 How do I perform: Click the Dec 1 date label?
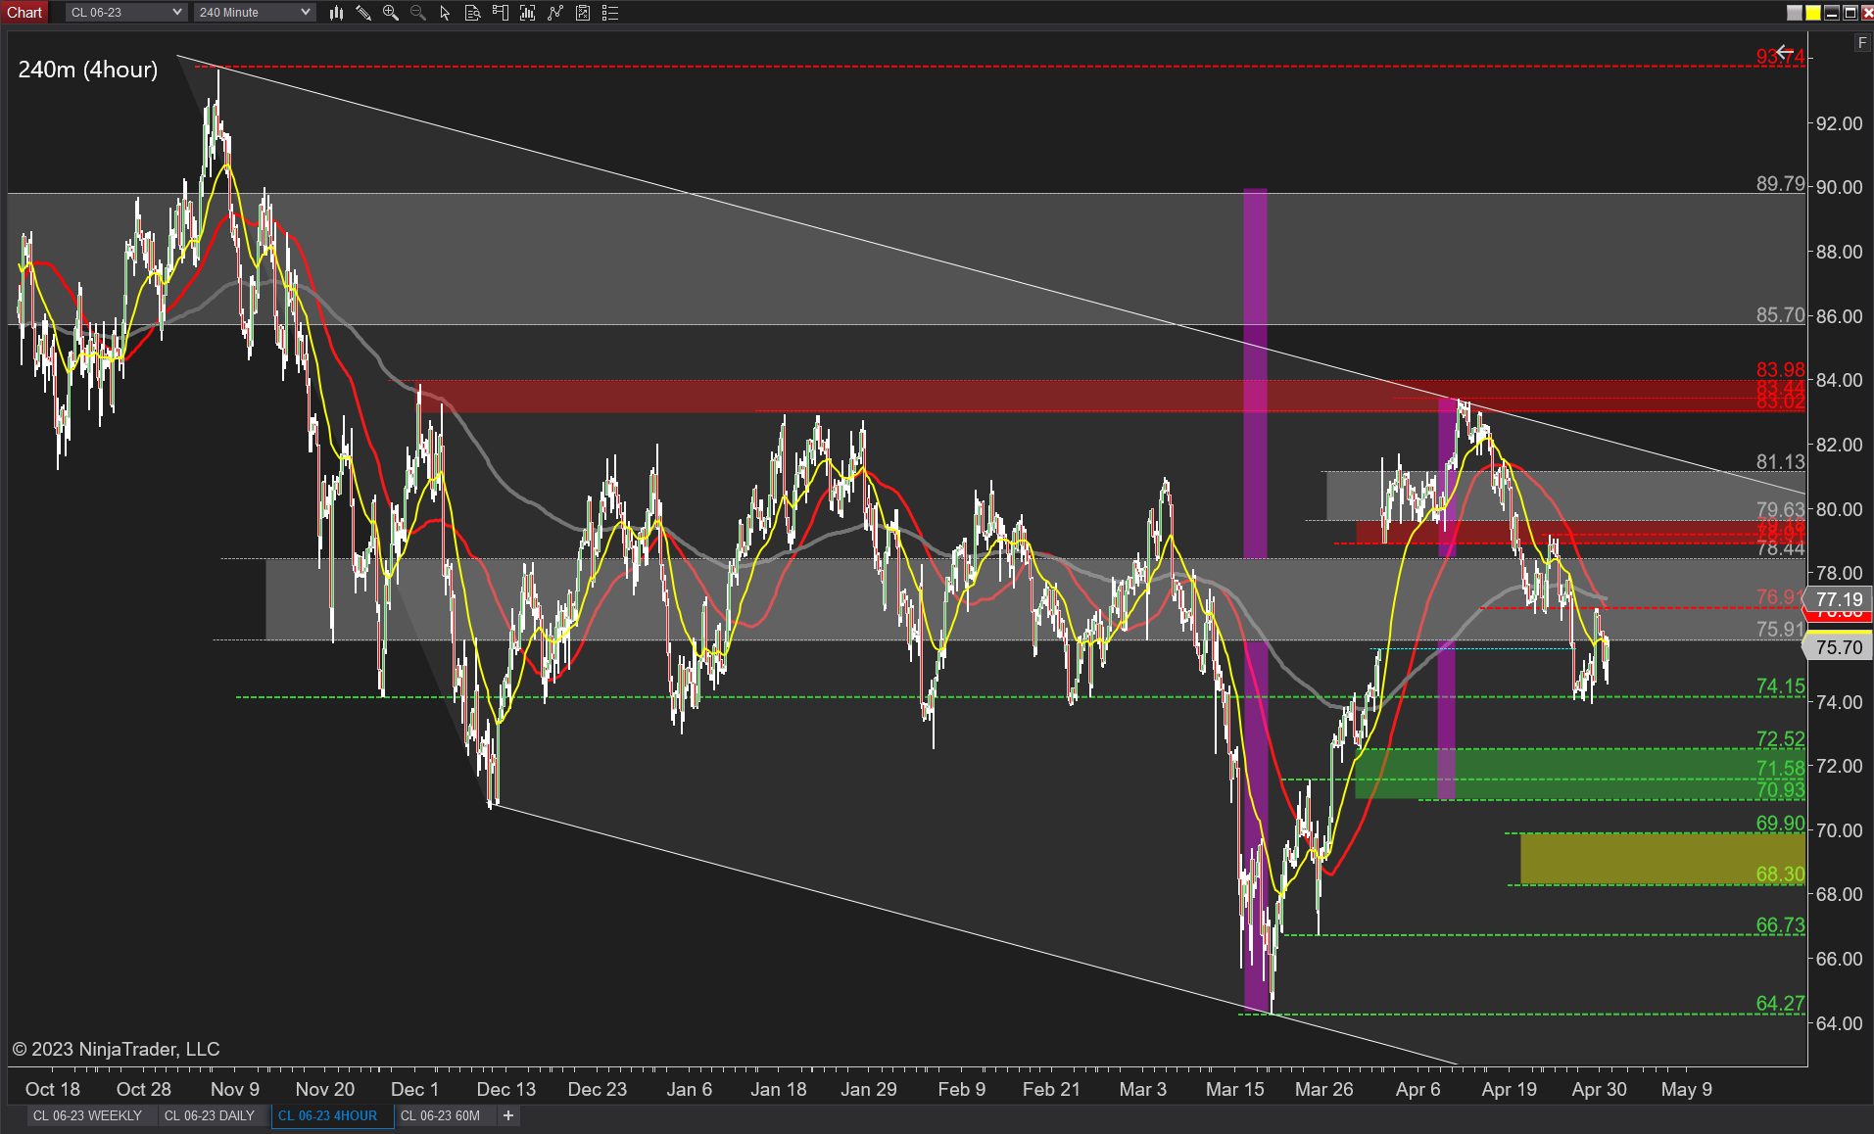pos(414,1089)
